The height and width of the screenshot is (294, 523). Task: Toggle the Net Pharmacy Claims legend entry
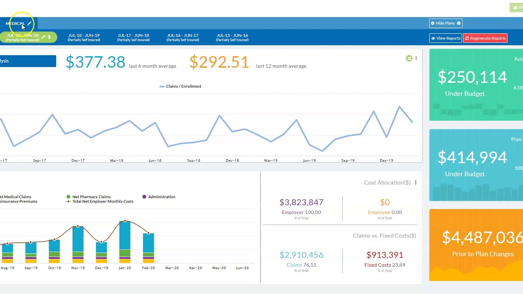(88, 197)
